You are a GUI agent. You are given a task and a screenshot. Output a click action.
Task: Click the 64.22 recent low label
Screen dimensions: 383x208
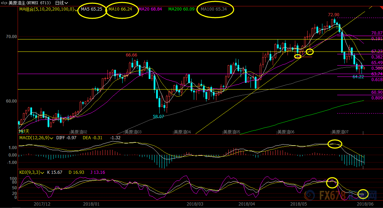(358, 77)
